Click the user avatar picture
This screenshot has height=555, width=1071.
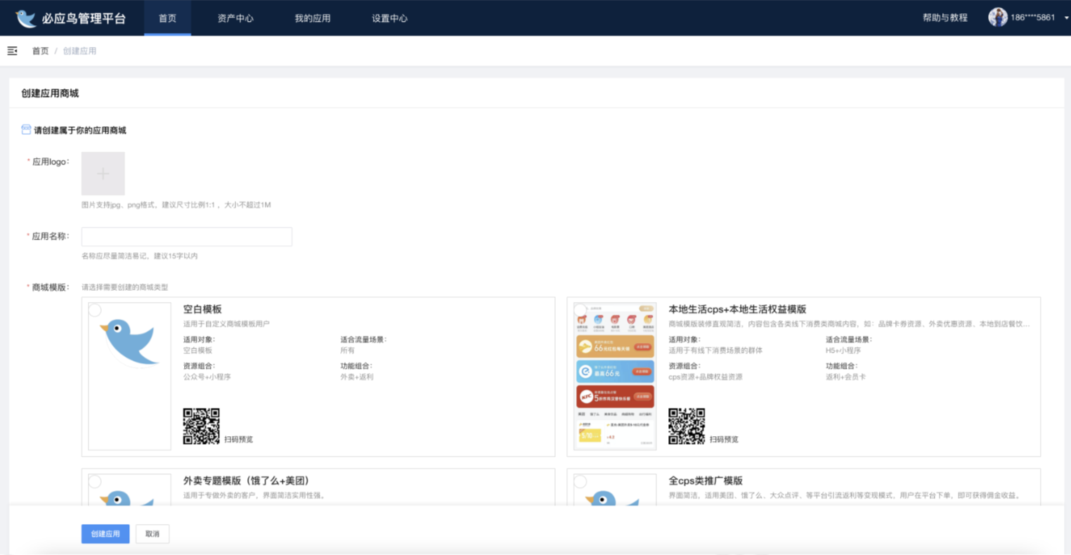coord(997,18)
